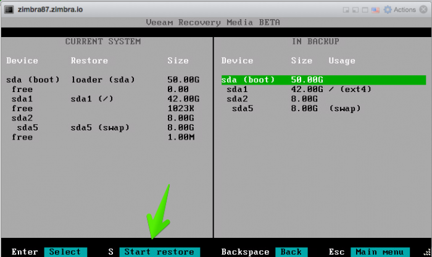Click sda (boot) in the CURRENT SYSTEM panel
The width and height of the screenshot is (432, 257).
coord(33,80)
